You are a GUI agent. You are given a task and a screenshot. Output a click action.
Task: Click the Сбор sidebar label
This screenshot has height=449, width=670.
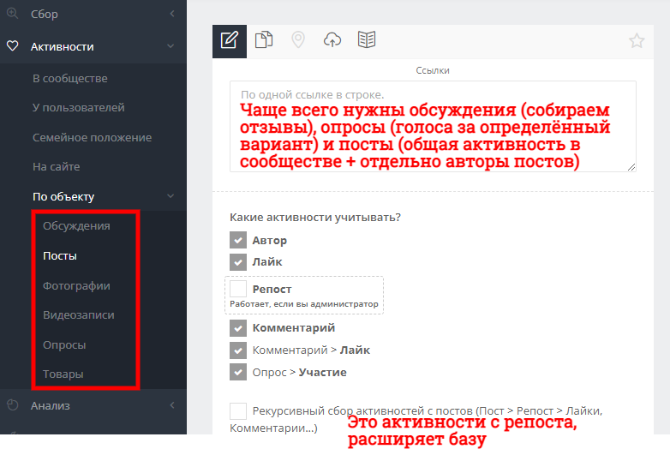click(x=45, y=14)
